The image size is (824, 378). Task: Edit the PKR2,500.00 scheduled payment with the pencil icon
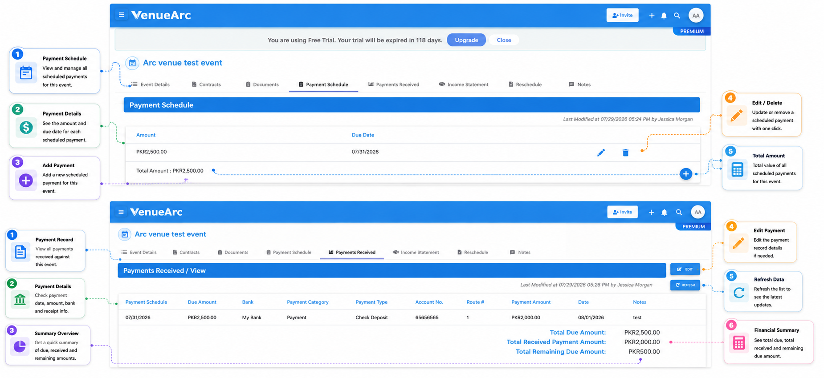[601, 153]
